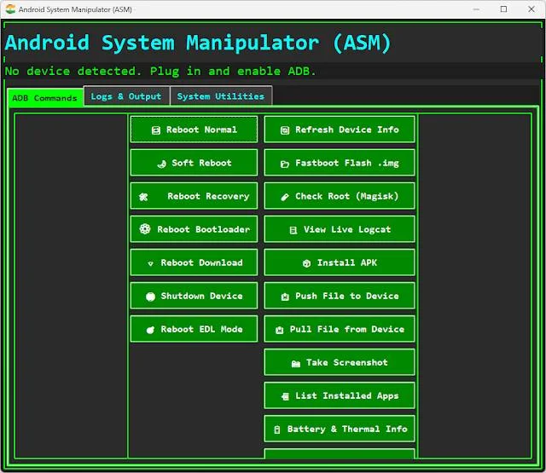The height and width of the screenshot is (473, 546).
Task: Choose Push File to Device
Action: tap(340, 296)
